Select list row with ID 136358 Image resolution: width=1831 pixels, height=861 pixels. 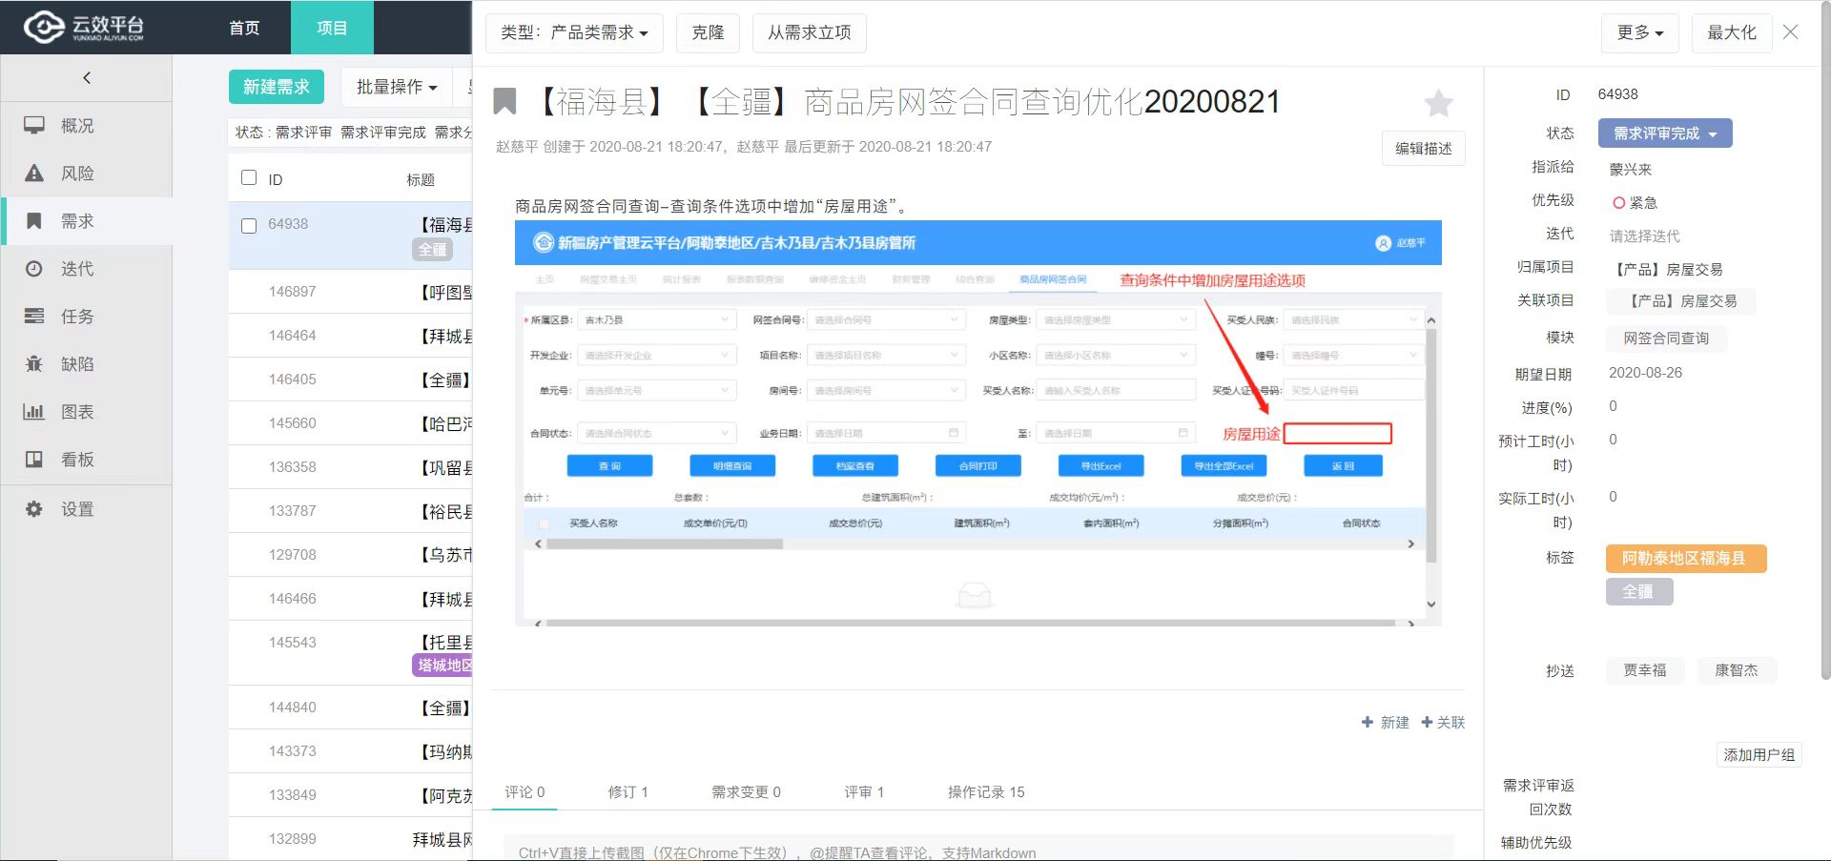pyautogui.click(x=350, y=467)
